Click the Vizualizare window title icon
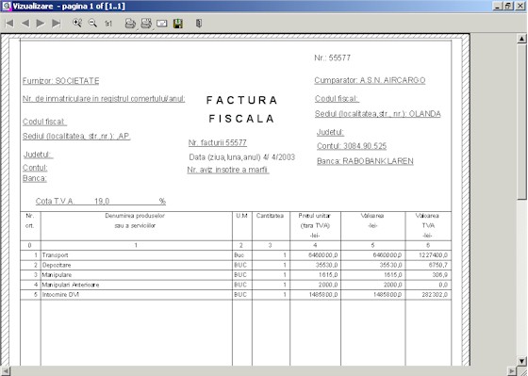Screen dimensions: 528x376 (x=6, y=6)
